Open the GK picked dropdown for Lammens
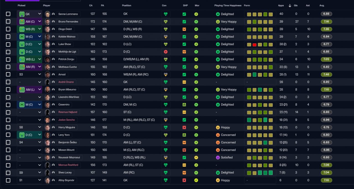 [29, 14]
